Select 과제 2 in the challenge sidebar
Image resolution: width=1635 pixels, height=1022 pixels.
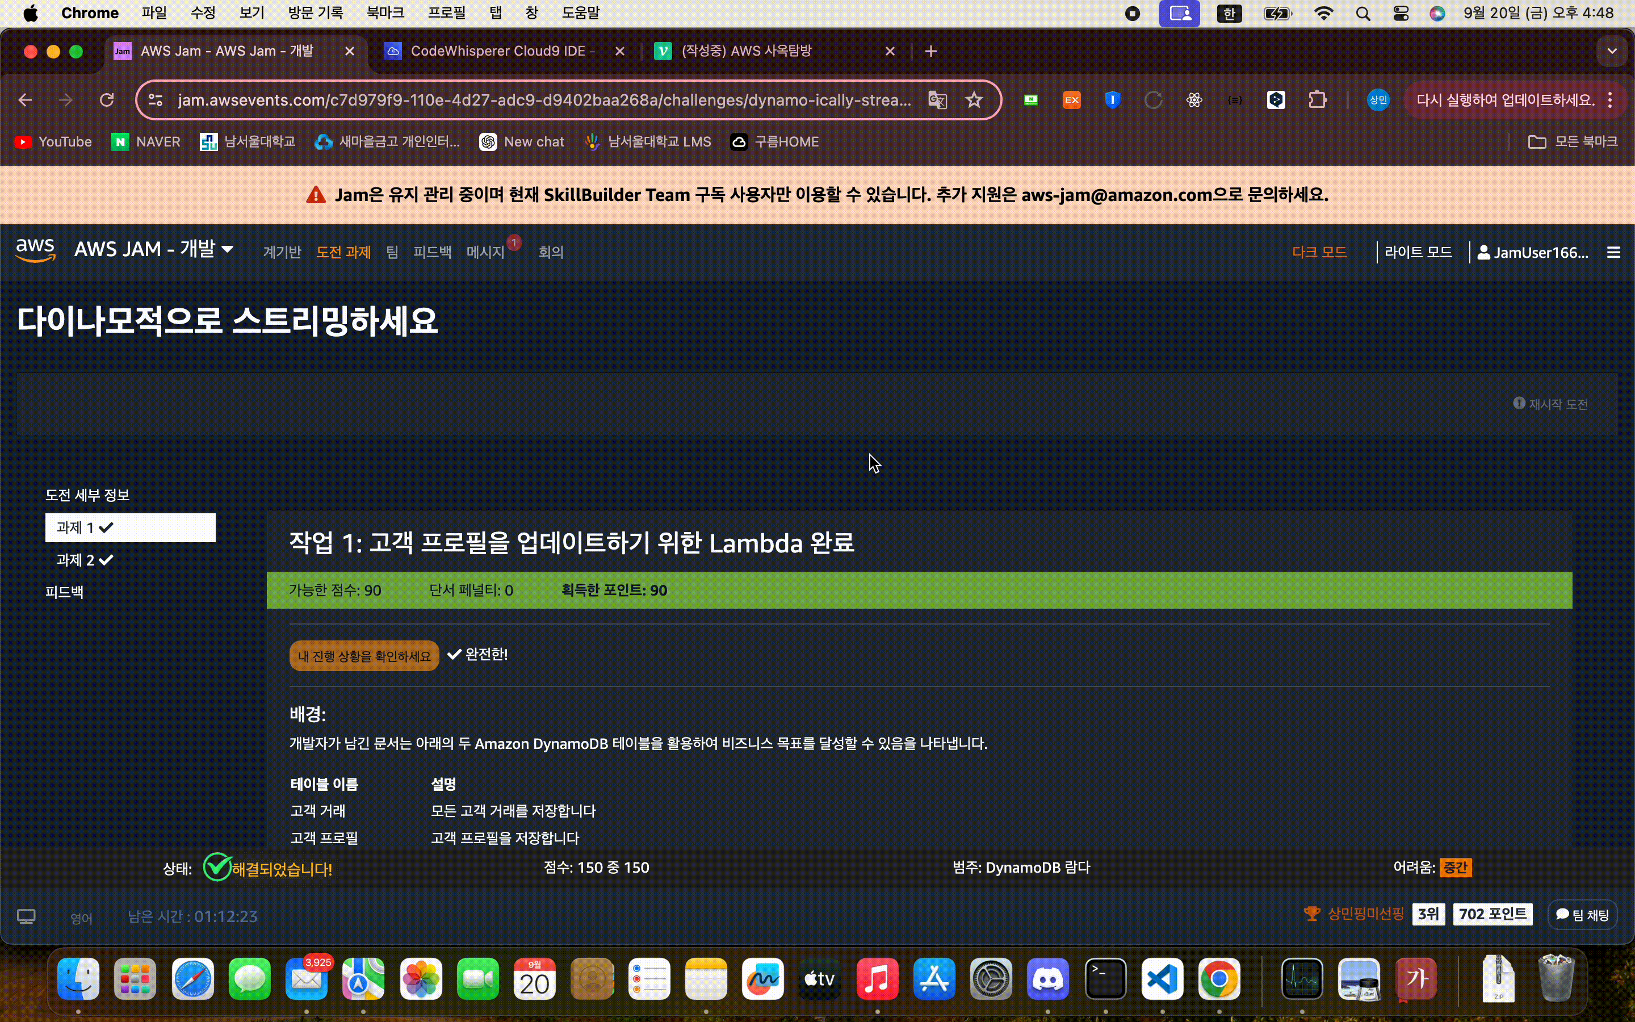point(85,560)
